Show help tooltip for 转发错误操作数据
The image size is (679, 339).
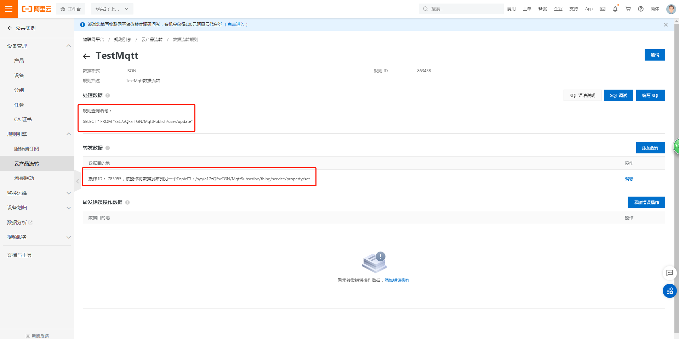pyautogui.click(x=127, y=202)
